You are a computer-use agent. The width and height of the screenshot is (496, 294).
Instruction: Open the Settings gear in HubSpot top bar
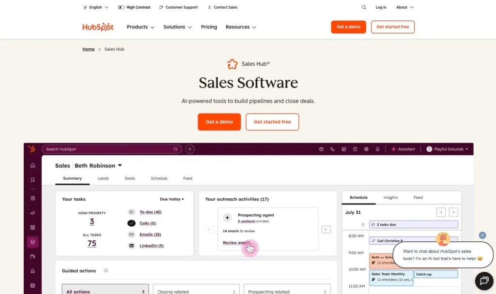click(366, 149)
